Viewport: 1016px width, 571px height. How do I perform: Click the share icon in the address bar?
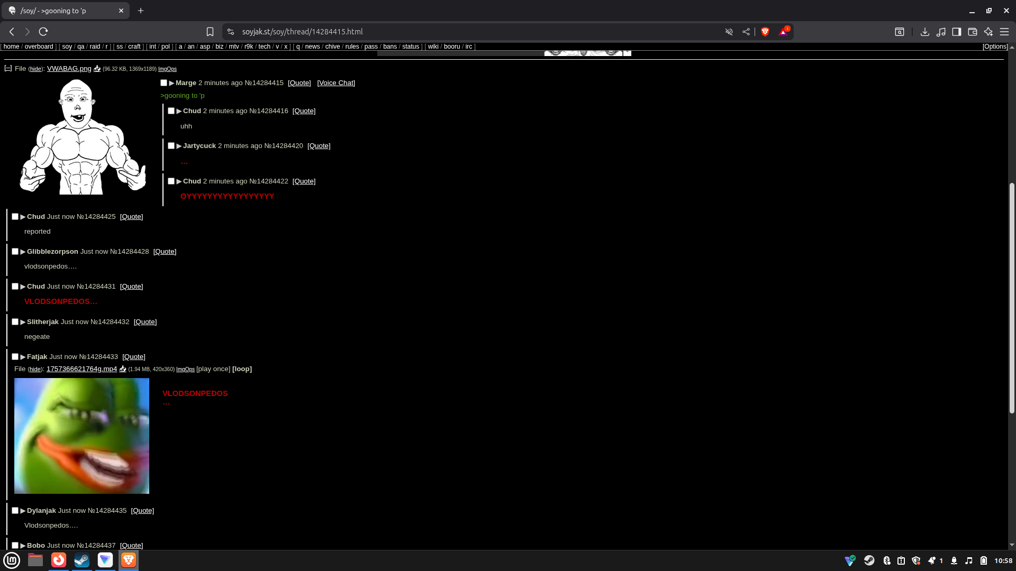pyautogui.click(x=746, y=32)
